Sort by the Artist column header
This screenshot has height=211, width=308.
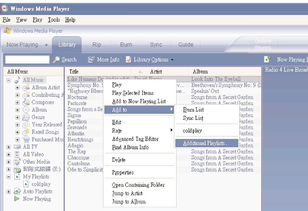(x=159, y=72)
